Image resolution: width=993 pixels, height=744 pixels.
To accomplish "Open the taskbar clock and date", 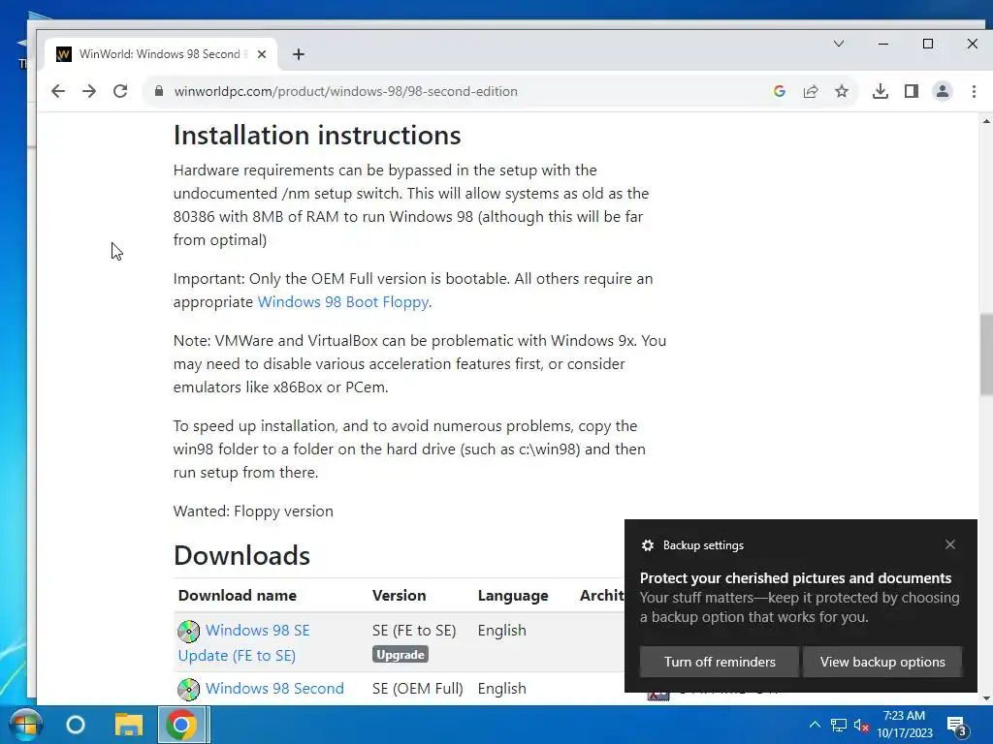I will coord(905,725).
